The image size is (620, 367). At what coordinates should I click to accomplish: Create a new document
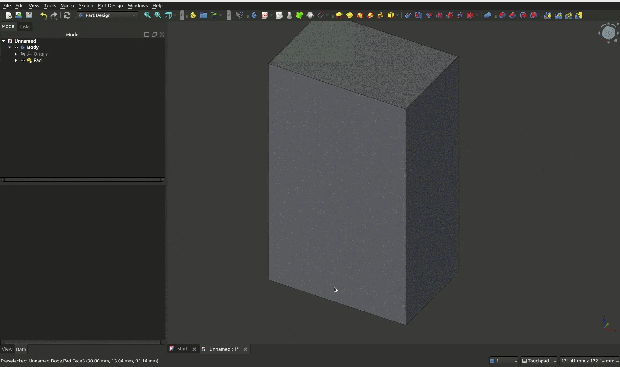(9, 15)
